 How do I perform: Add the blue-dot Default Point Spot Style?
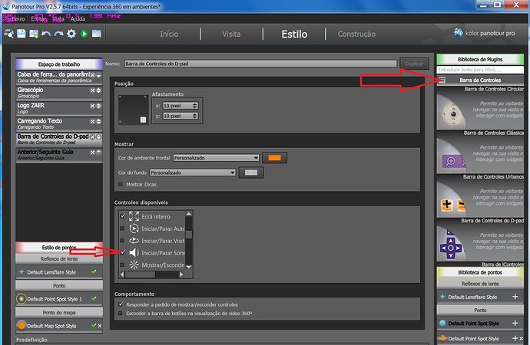(515, 323)
